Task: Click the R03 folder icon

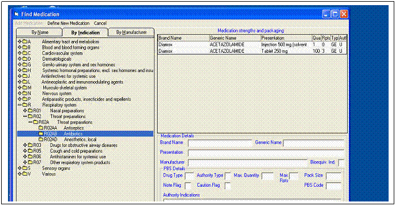Action: coord(30,145)
